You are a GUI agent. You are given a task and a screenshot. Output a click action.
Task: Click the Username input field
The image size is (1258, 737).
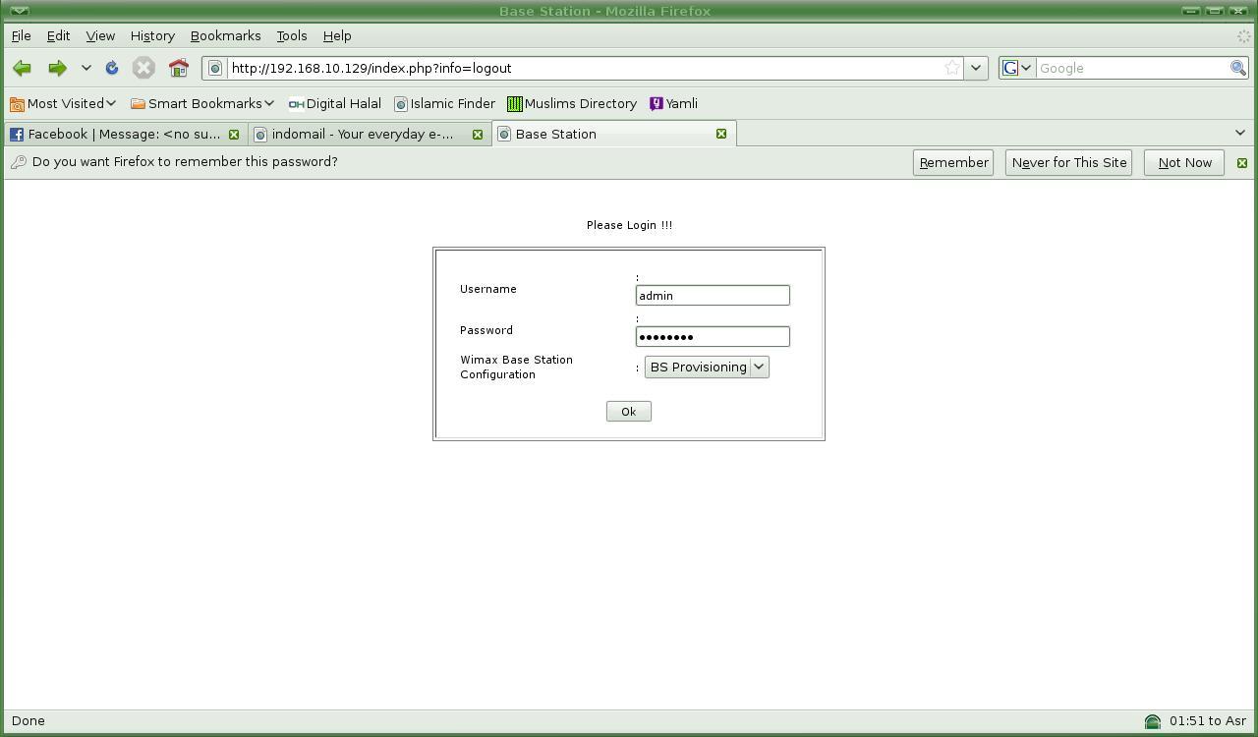pyautogui.click(x=713, y=295)
